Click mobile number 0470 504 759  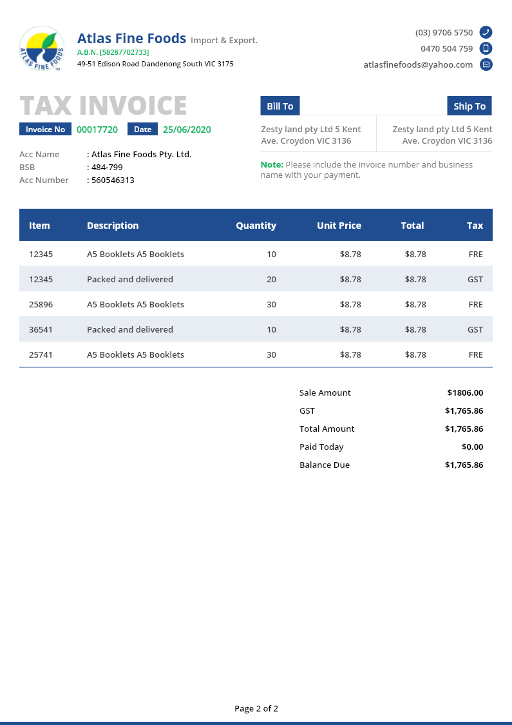(446, 48)
